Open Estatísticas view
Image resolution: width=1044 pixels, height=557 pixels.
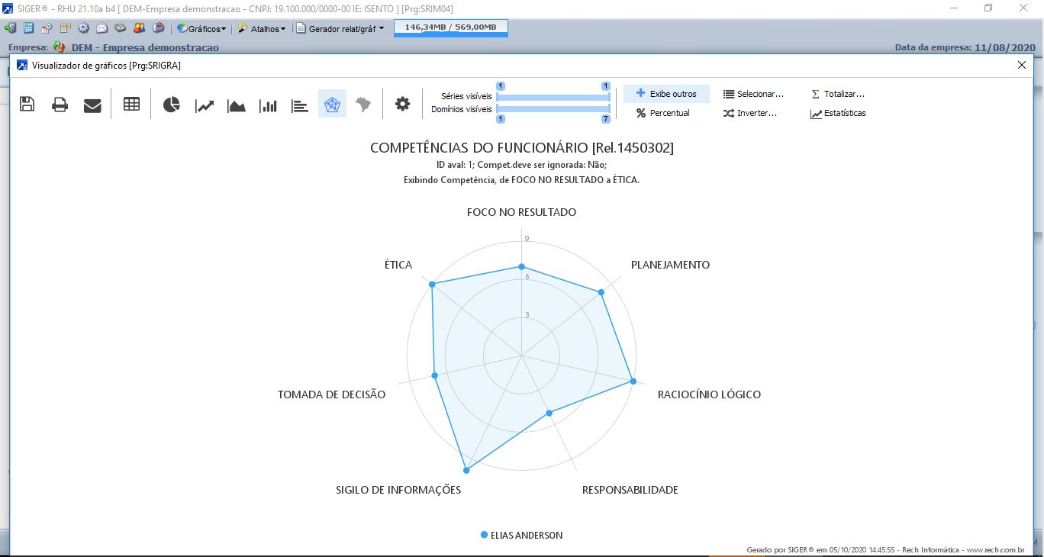[x=838, y=113]
